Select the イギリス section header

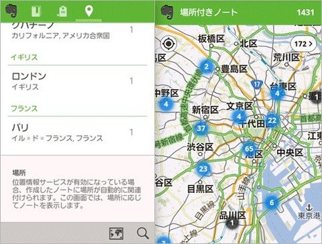click(24, 58)
